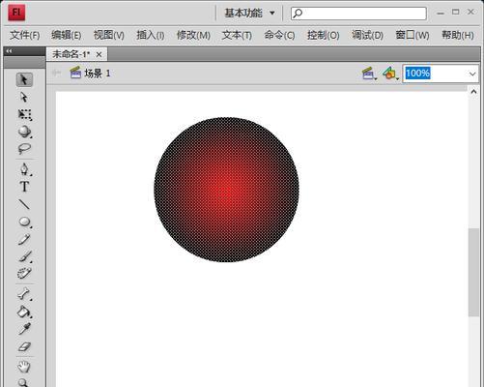Image resolution: width=484 pixels, height=387 pixels.
Task: Expand the 100% zoom level dropdown
Action: 472,74
